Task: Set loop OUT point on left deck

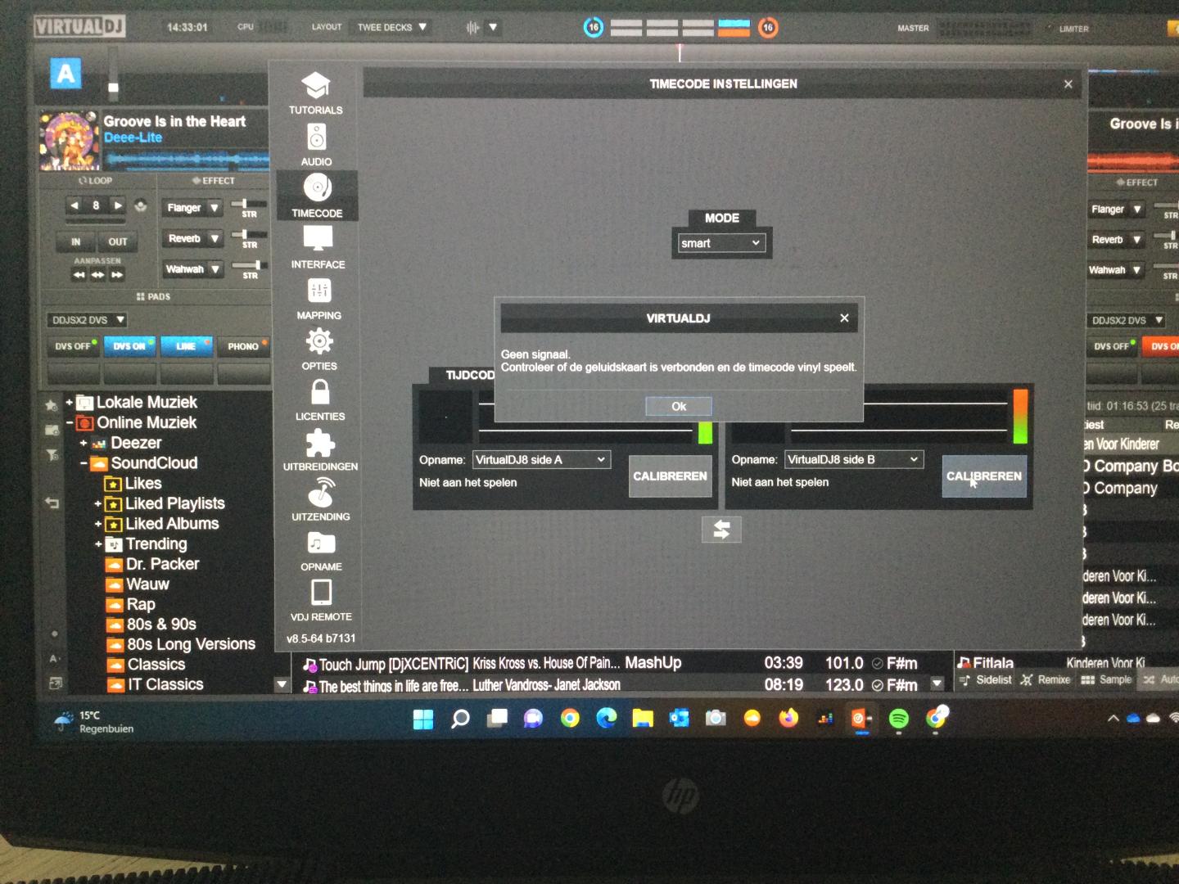Action: pyautogui.click(x=118, y=241)
